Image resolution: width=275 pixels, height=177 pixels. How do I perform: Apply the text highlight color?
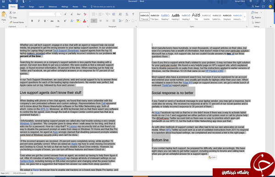(x=78, y=21)
